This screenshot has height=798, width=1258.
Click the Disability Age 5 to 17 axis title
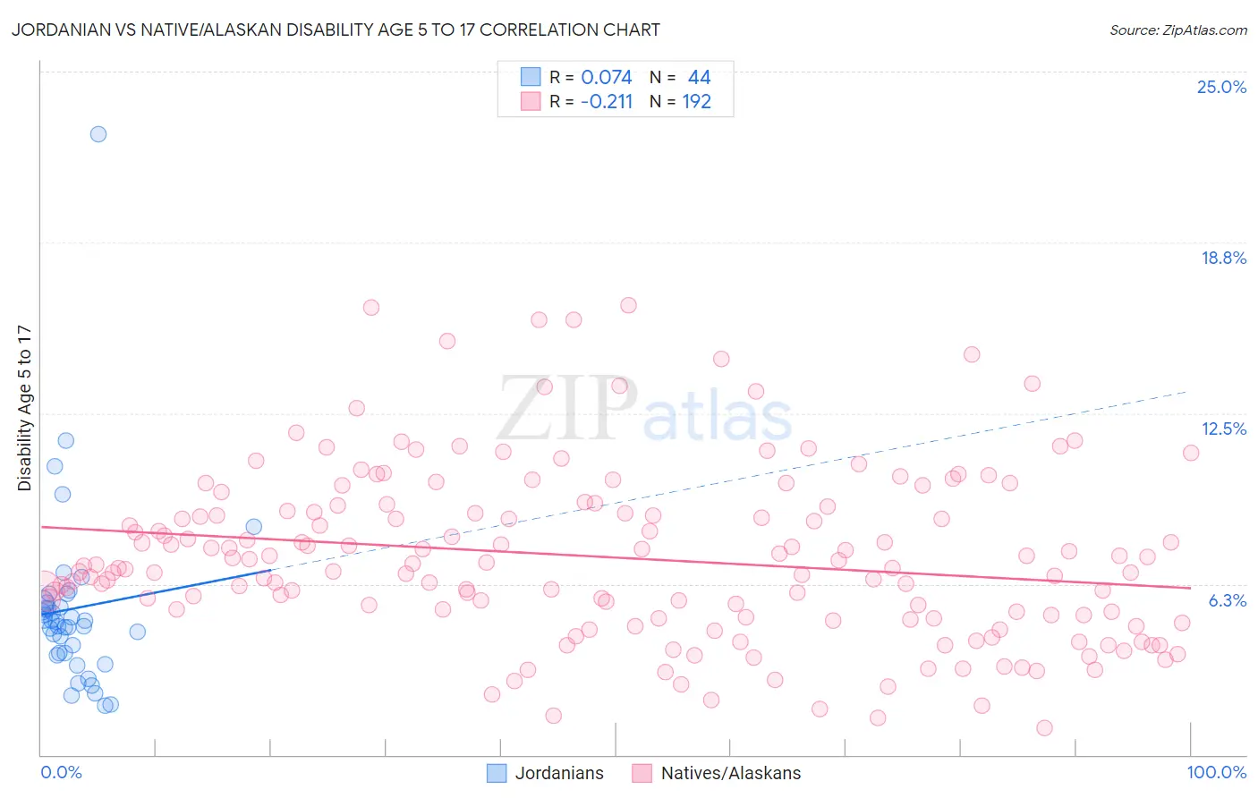pyautogui.click(x=24, y=408)
